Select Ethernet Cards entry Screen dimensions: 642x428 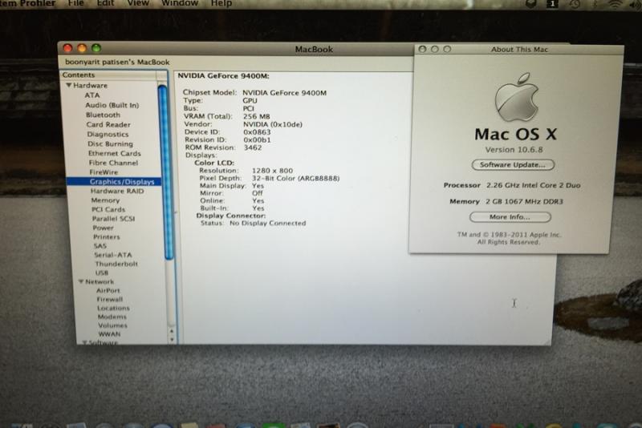tap(114, 153)
